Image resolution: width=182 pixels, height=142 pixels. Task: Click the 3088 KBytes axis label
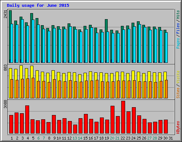coord(5,104)
